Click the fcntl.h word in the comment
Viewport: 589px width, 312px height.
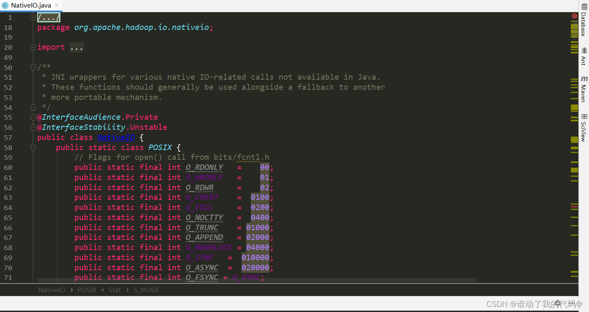[253, 157]
